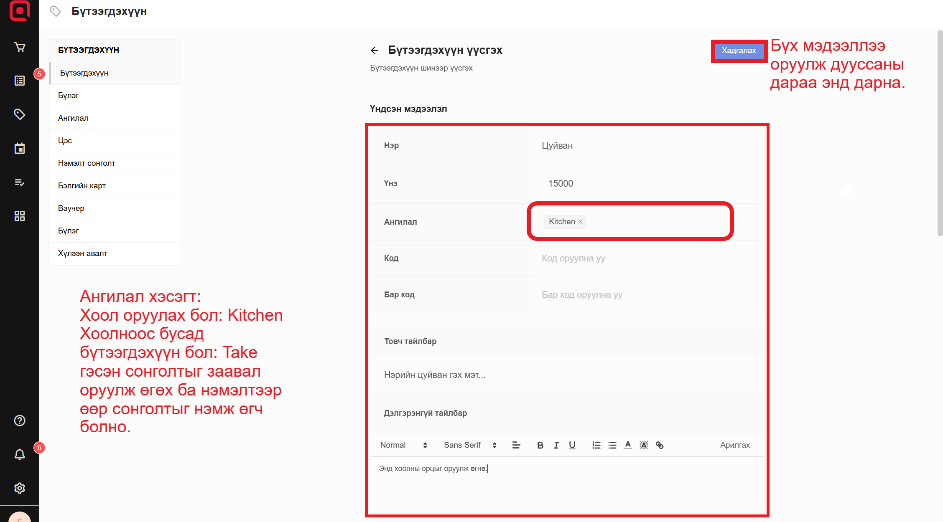Toggle bold formatting in editor
Viewport: 943px width, 522px height.
click(x=540, y=445)
